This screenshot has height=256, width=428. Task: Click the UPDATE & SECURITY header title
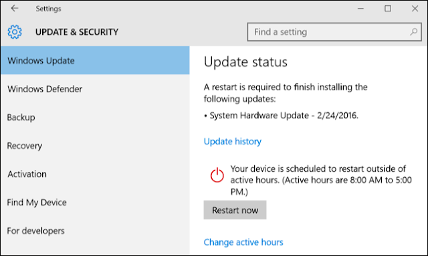pos(77,32)
